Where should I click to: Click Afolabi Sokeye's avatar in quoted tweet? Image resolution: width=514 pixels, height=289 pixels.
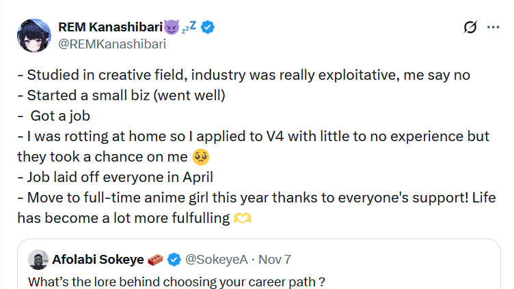point(39,259)
